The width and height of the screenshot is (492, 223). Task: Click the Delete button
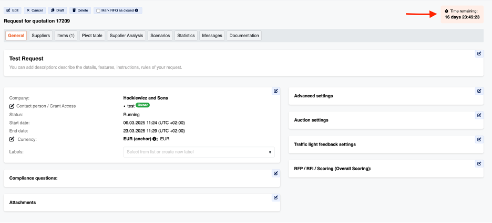(x=80, y=10)
